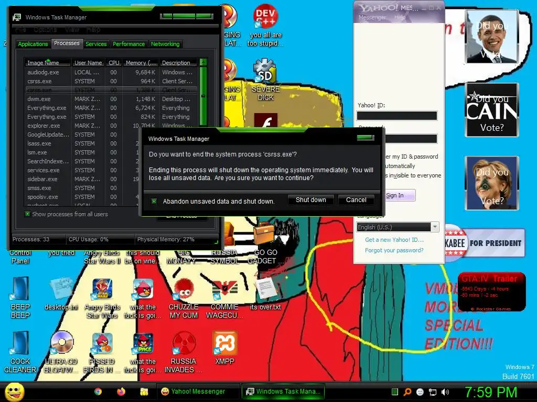Switch to the Services tab
Viewport: 537px width, 402px height.
[96, 44]
